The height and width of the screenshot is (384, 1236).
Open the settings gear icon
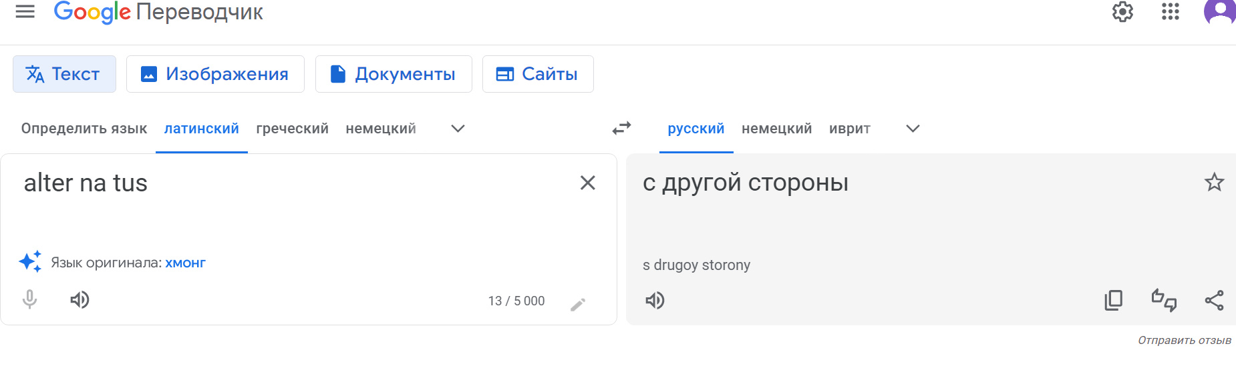click(1122, 11)
